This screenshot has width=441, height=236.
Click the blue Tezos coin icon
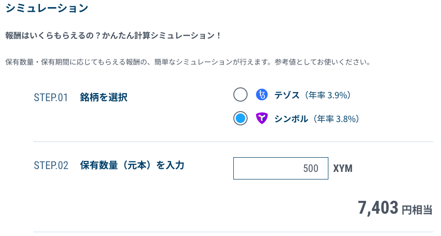point(261,95)
